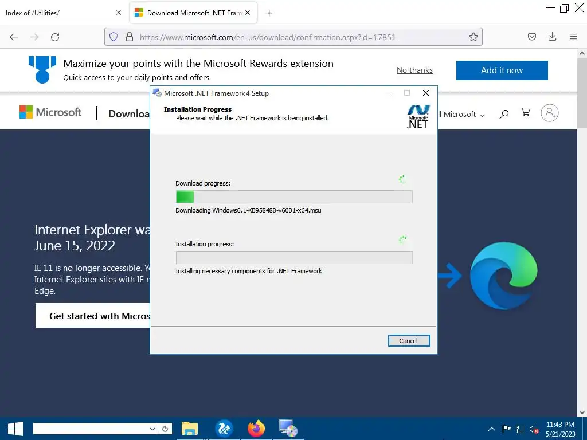Close the Download Microsoft .NET Framework tab

click(248, 13)
